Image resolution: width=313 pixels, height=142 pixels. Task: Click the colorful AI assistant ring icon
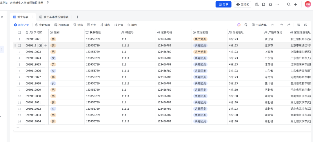239,25
